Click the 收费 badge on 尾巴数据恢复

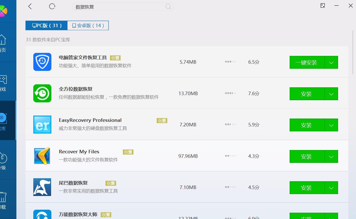click(x=111, y=183)
